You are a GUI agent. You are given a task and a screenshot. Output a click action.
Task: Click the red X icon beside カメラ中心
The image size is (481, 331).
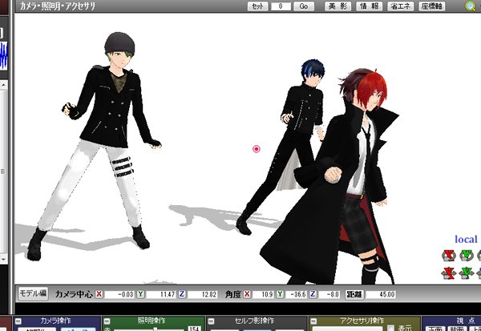click(x=99, y=294)
